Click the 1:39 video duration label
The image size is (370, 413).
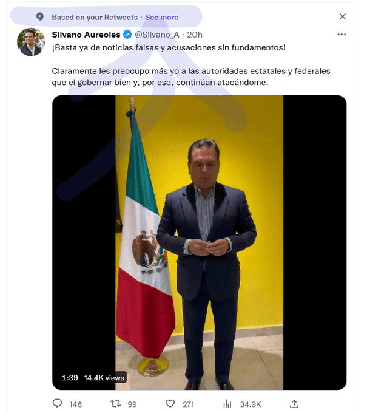pos(70,378)
